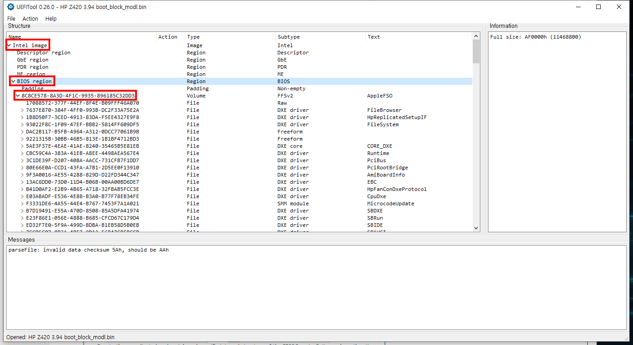
Task: Open the File menu
Action: (x=11, y=18)
